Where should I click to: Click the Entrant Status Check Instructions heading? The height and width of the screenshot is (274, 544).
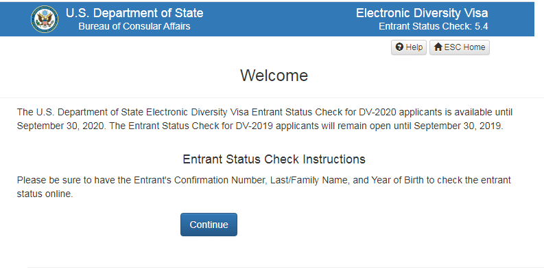274,159
